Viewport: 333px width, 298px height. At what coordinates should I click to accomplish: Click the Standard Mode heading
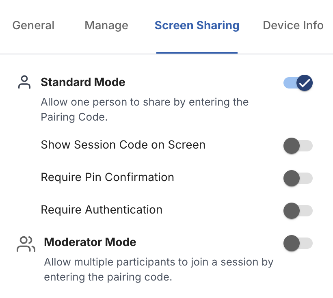pyautogui.click(x=83, y=82)
